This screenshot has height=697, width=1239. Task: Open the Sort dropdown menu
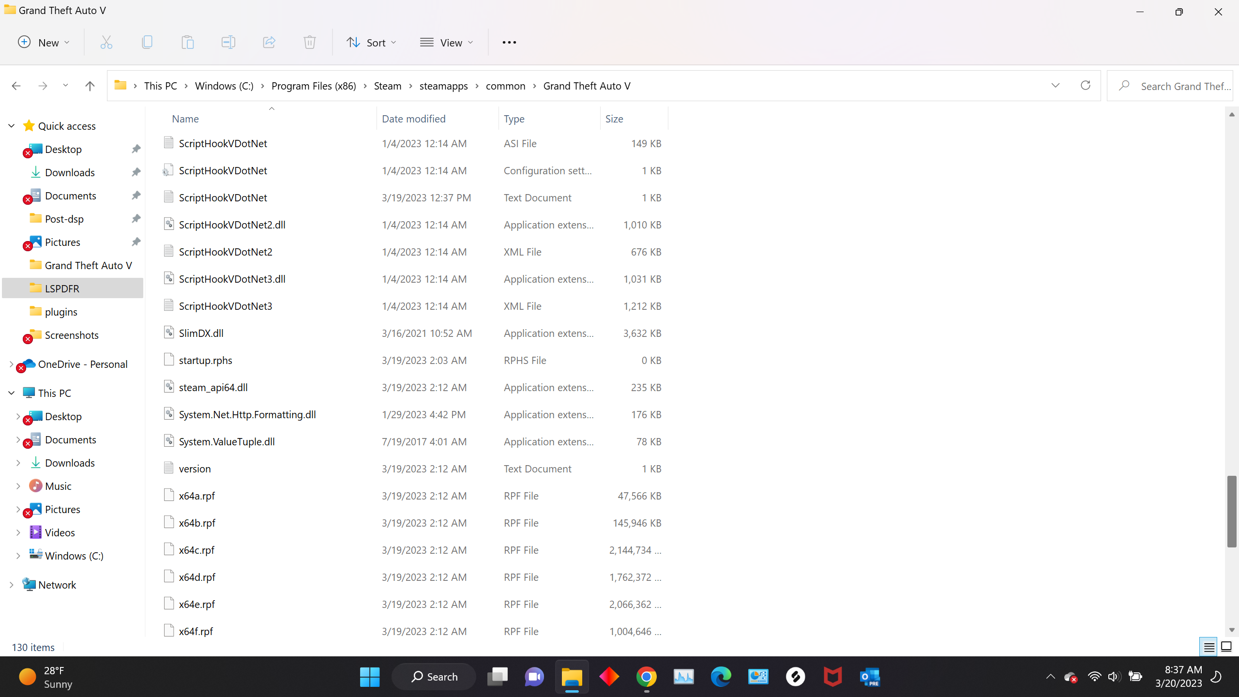click(371, 43)
